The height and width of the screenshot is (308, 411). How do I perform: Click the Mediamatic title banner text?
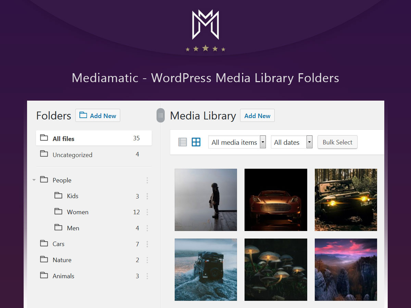[206, 78]
